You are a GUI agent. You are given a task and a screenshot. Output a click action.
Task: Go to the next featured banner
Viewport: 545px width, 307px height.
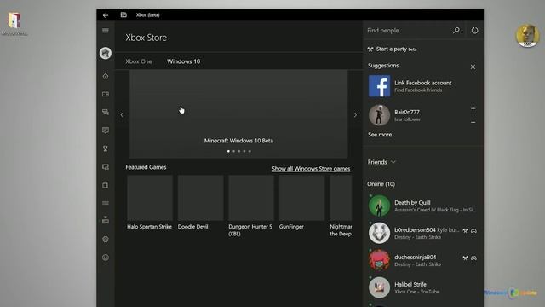tap(355, 115)
